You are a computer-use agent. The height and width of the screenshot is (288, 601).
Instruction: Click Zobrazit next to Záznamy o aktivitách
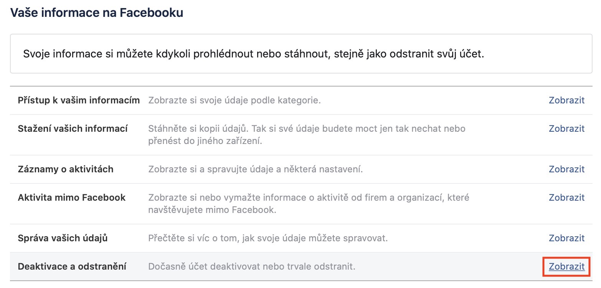coord(566,169)
